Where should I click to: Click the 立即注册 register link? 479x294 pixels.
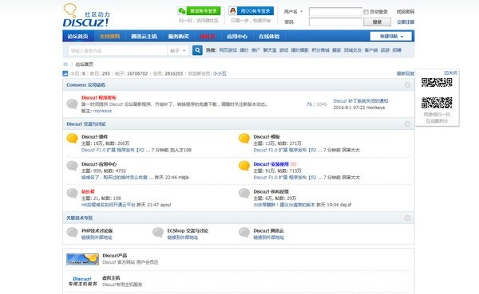pos(406,22)
